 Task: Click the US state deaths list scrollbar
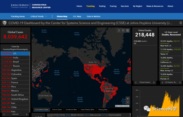[182, 60]
